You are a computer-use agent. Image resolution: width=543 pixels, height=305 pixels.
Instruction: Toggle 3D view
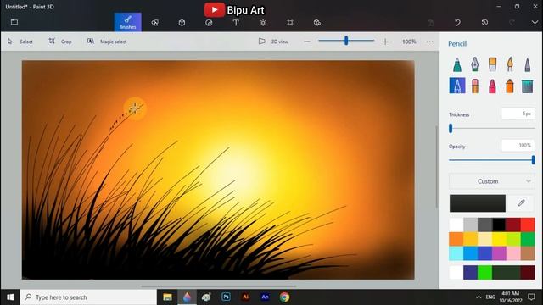tap(273, 42)
